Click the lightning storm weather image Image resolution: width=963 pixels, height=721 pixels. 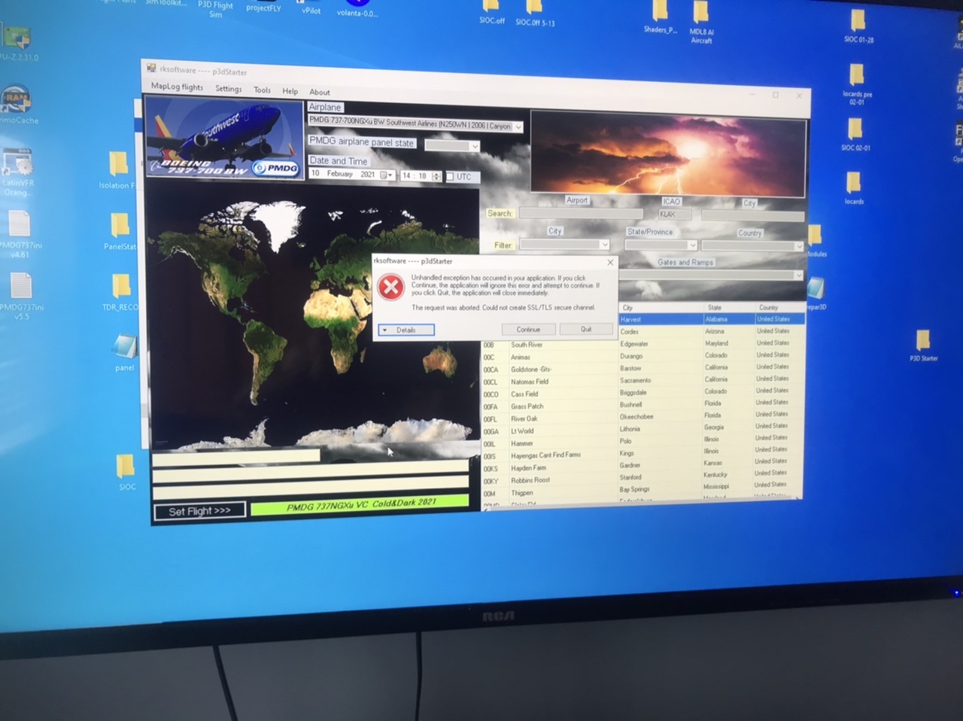[x=668, y=153]
